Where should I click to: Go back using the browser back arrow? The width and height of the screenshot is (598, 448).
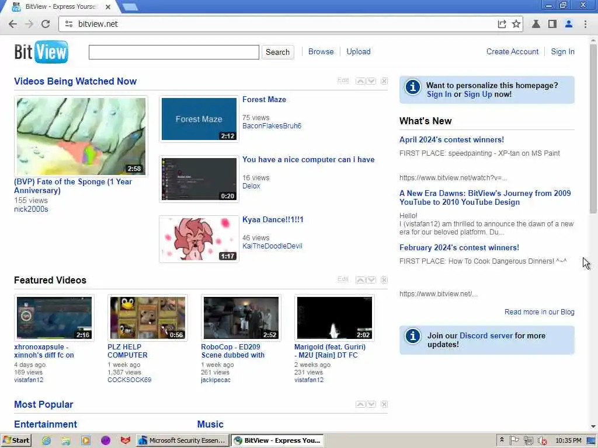[13, 24]
